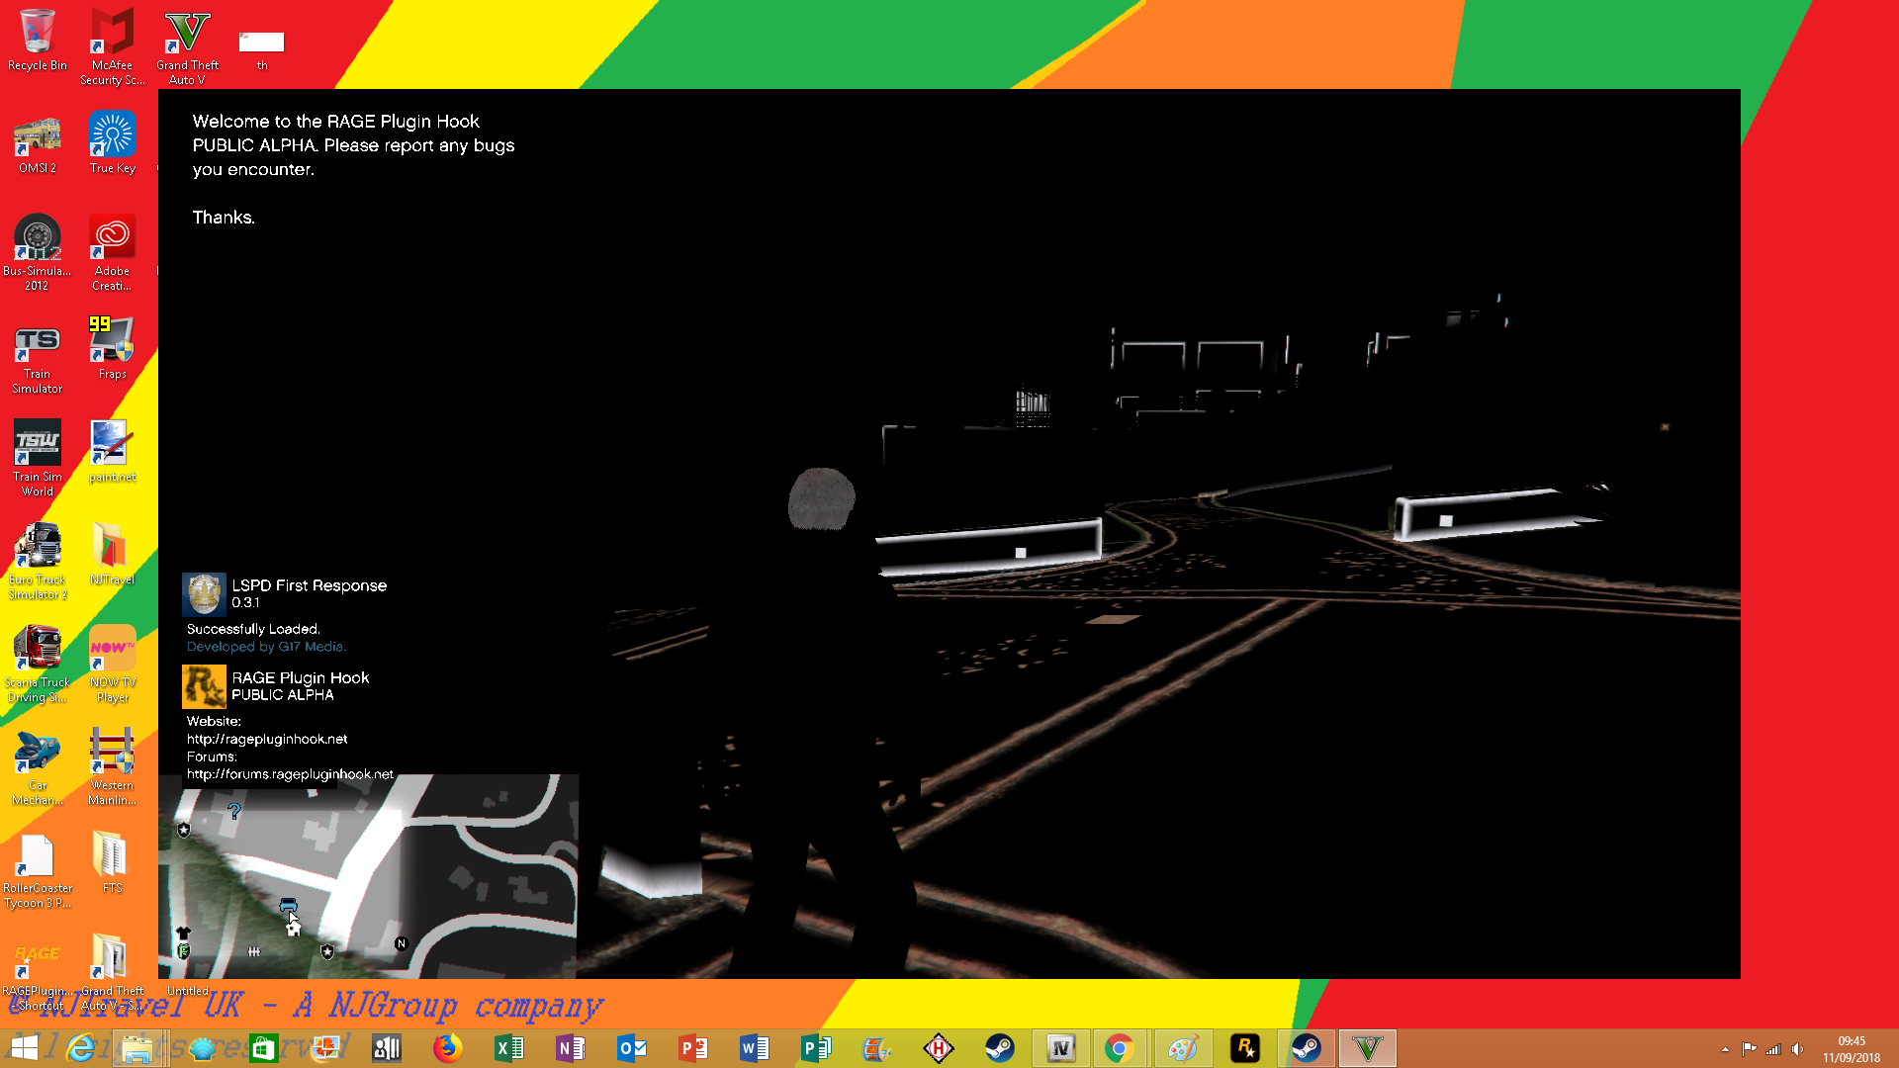
Task: Open Google Chrome from the taskbar
Action: pyautogui.click(x=1120, y=1048)
